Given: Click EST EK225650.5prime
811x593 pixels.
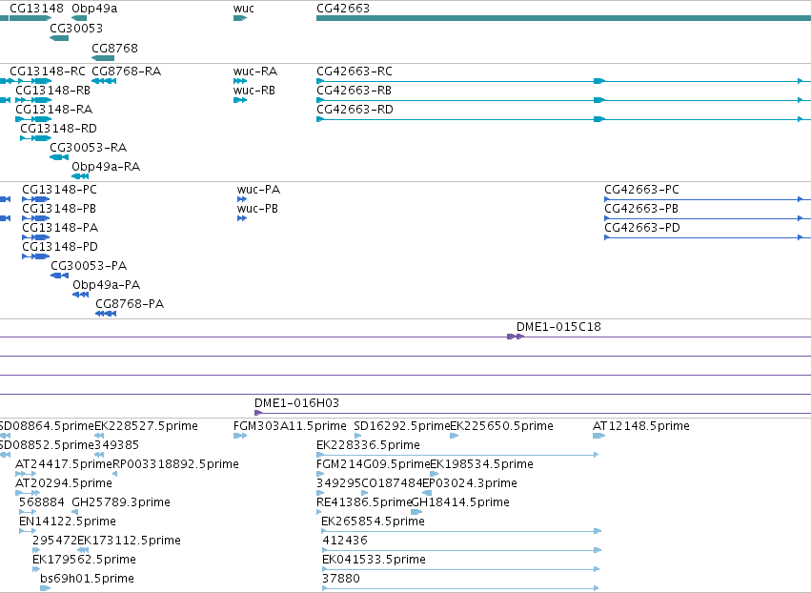Looking at the screenshot, I should (501, 426).
